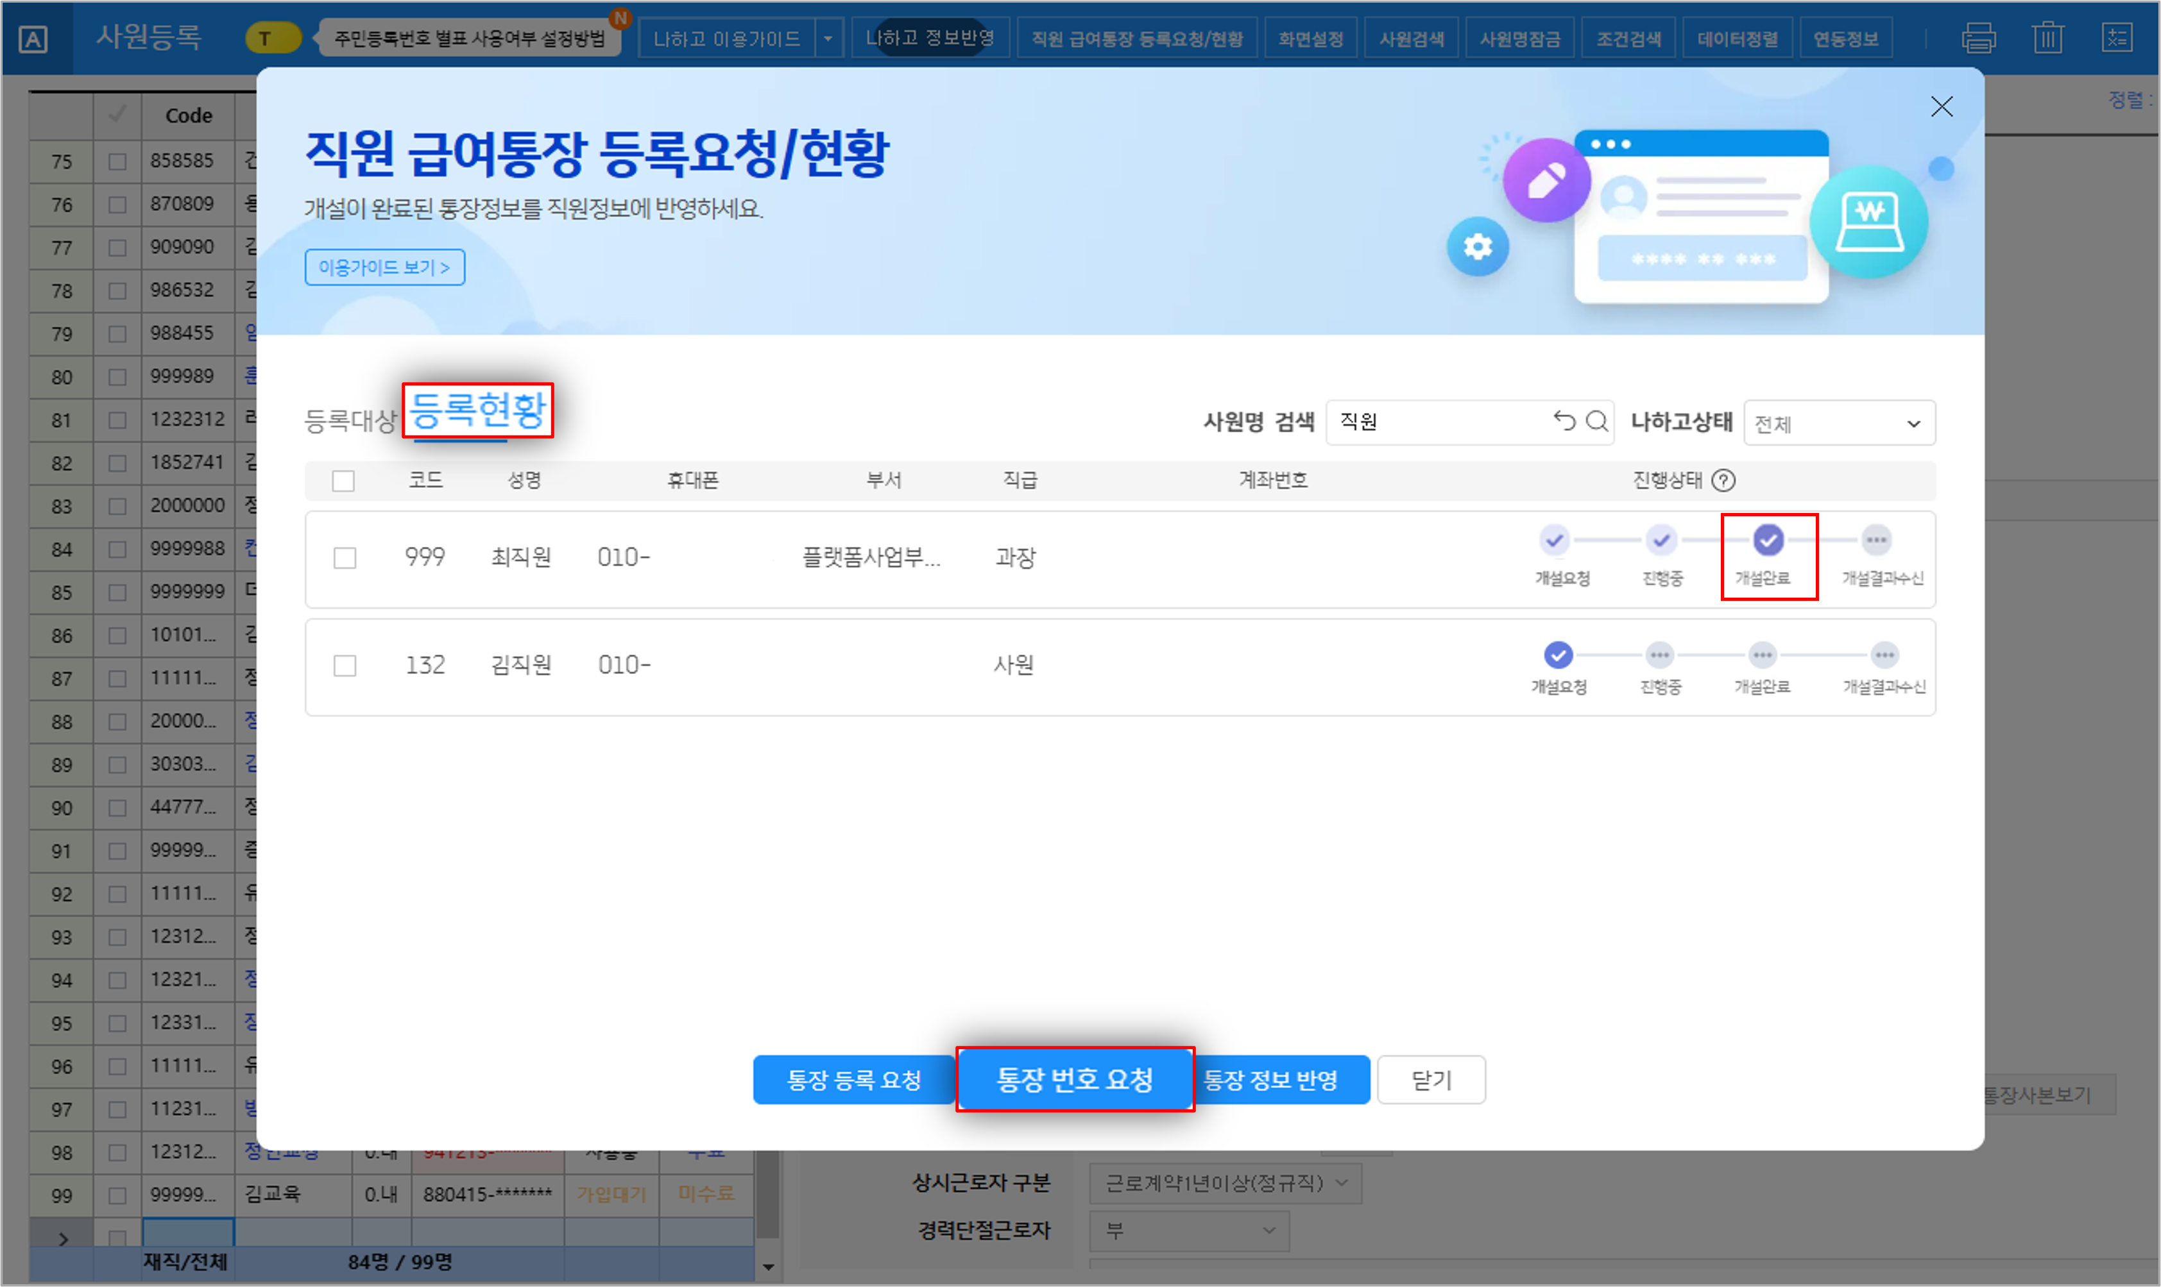Click 개설완료 step icon for 최직원
2161x1287 pixels.
[x=1768, y=541]
